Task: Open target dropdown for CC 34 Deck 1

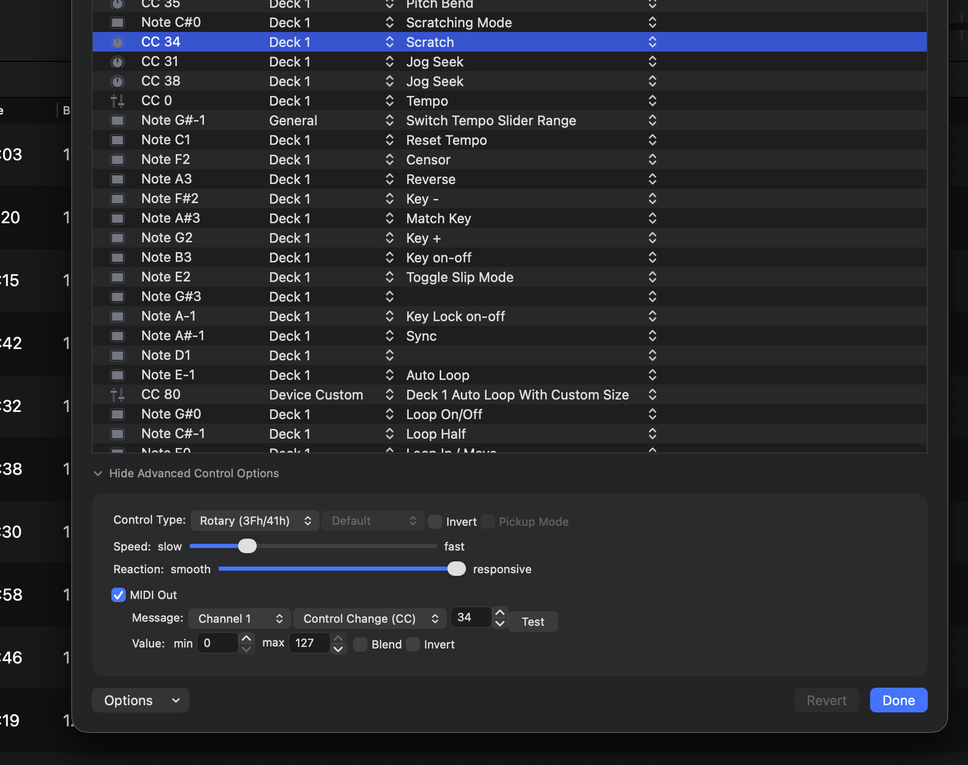Action: click(x=390, y=42)
